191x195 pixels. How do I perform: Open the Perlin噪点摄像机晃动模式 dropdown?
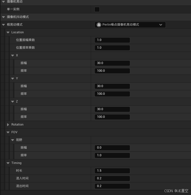pos(130,24)
